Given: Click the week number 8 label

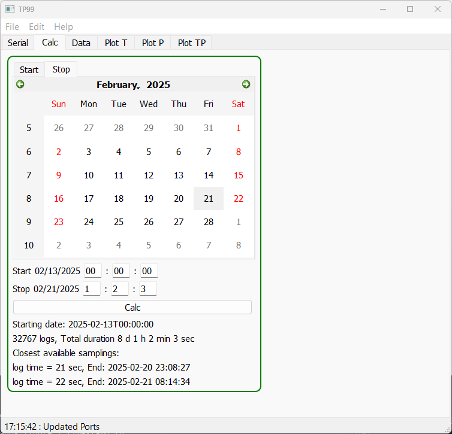Looking at the screenshot, I should (29, 198).
